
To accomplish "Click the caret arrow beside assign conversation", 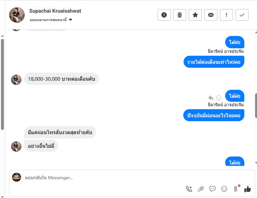I will pyautogui.click(x=71, y=20).
